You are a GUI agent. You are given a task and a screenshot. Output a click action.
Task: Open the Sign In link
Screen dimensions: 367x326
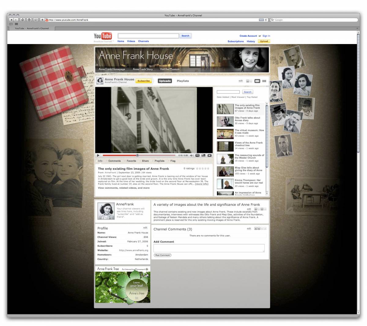(x=266, y=36)
